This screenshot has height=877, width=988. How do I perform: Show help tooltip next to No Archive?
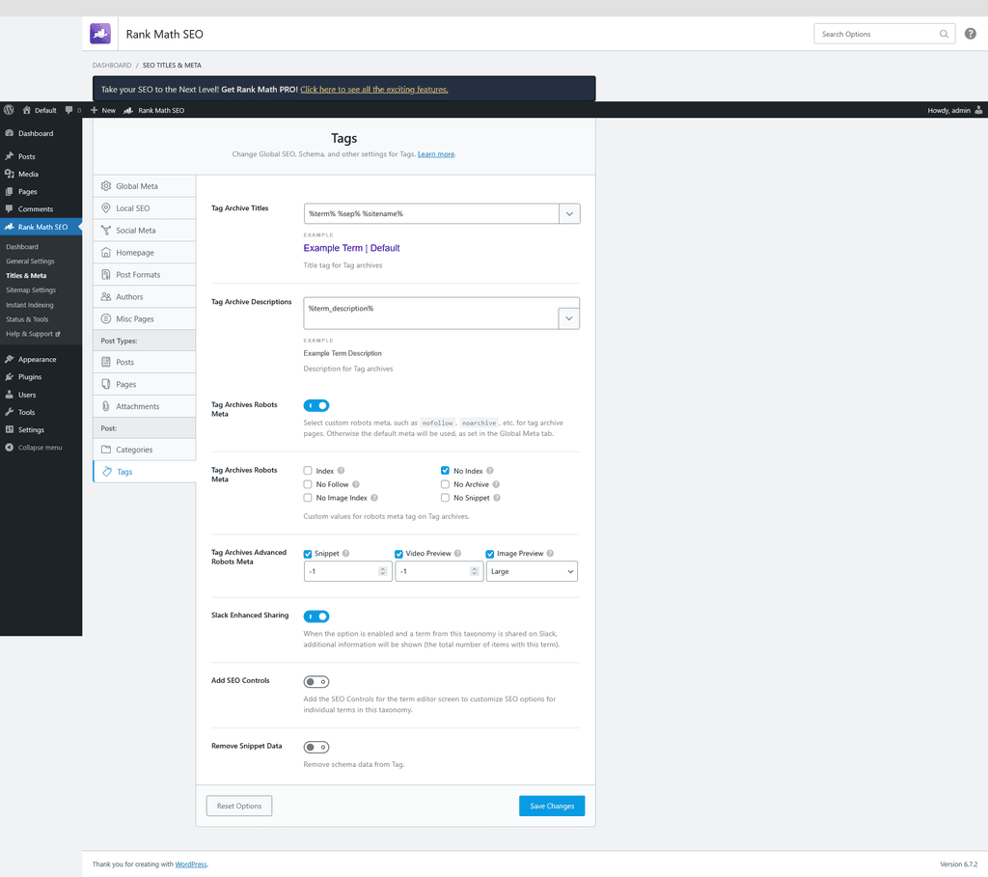[x=496, y=484]
